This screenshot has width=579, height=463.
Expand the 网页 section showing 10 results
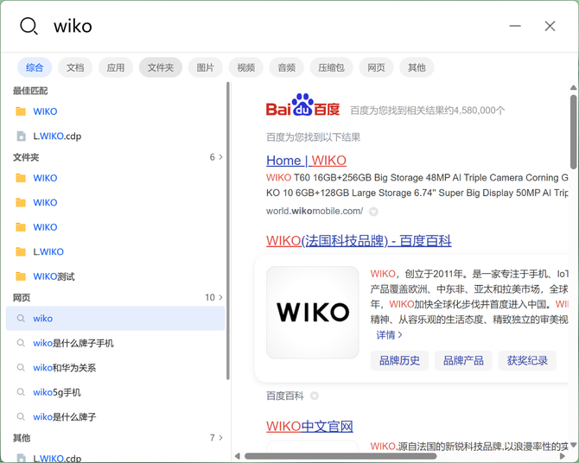[214, 298]
